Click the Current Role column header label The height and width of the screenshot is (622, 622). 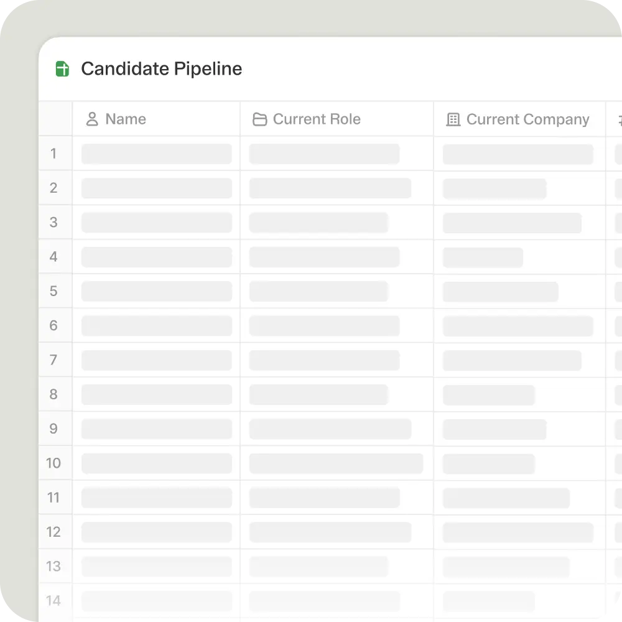click(x=317, y=119)
